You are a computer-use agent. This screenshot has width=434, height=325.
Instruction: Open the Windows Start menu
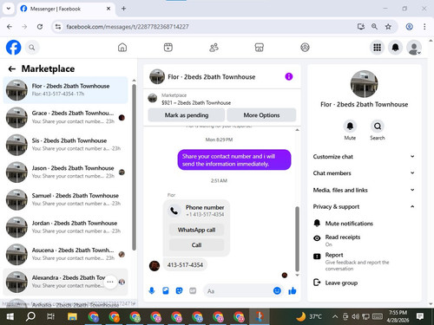click(x=10, y=316)
